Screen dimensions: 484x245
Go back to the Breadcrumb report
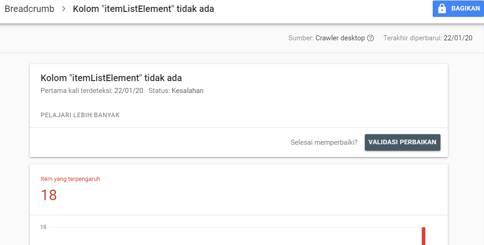[x=29, y=9]
